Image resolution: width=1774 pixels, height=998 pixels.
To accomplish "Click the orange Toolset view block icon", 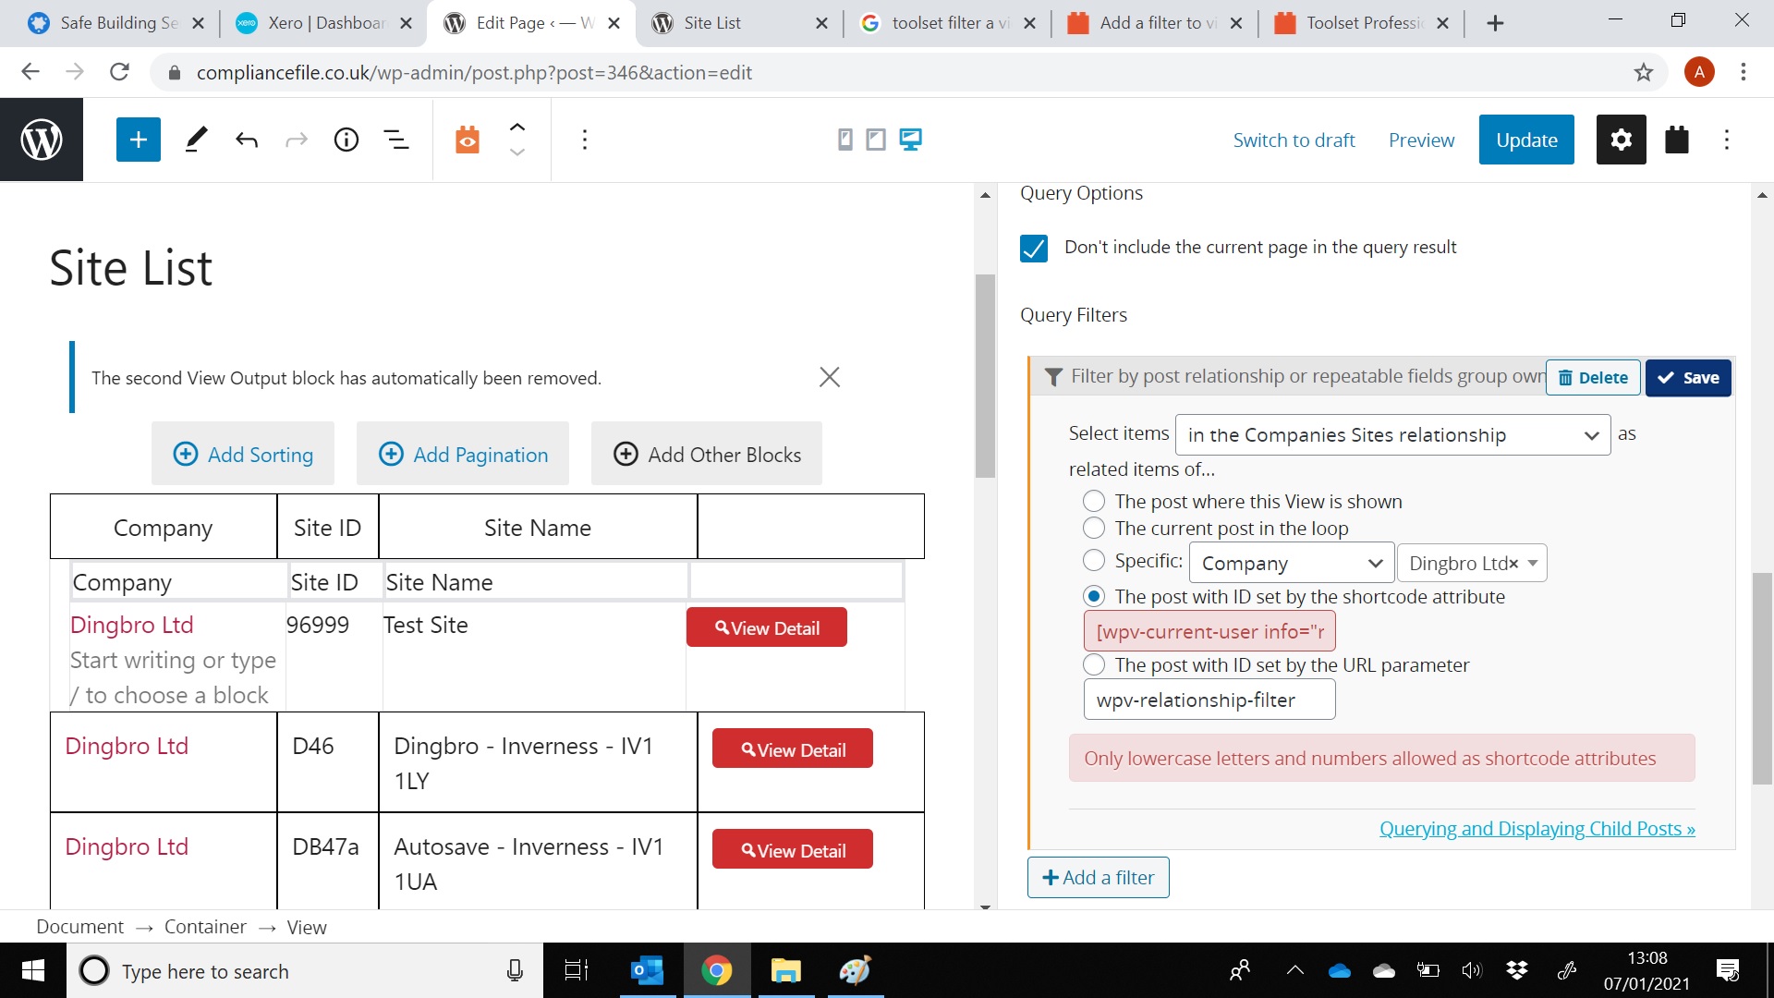I will pyautogui.click(x=468, y=140).
